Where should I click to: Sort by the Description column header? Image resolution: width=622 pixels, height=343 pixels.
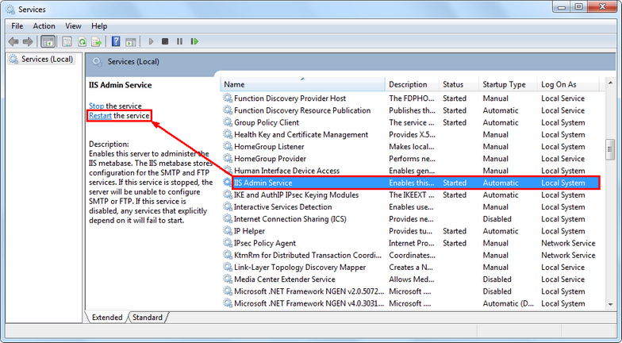(x=412, y=84)
